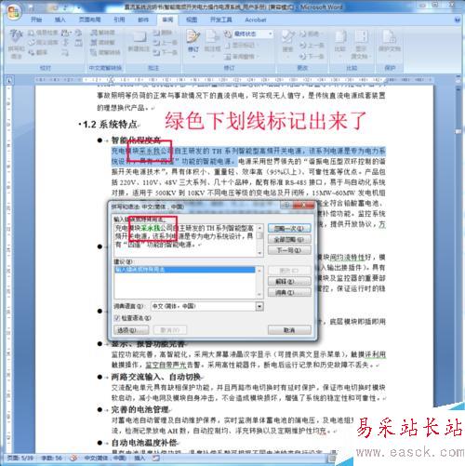Open the round Office button menu
Viewport: 465px width, 466px height.
(x=14, y=12)
